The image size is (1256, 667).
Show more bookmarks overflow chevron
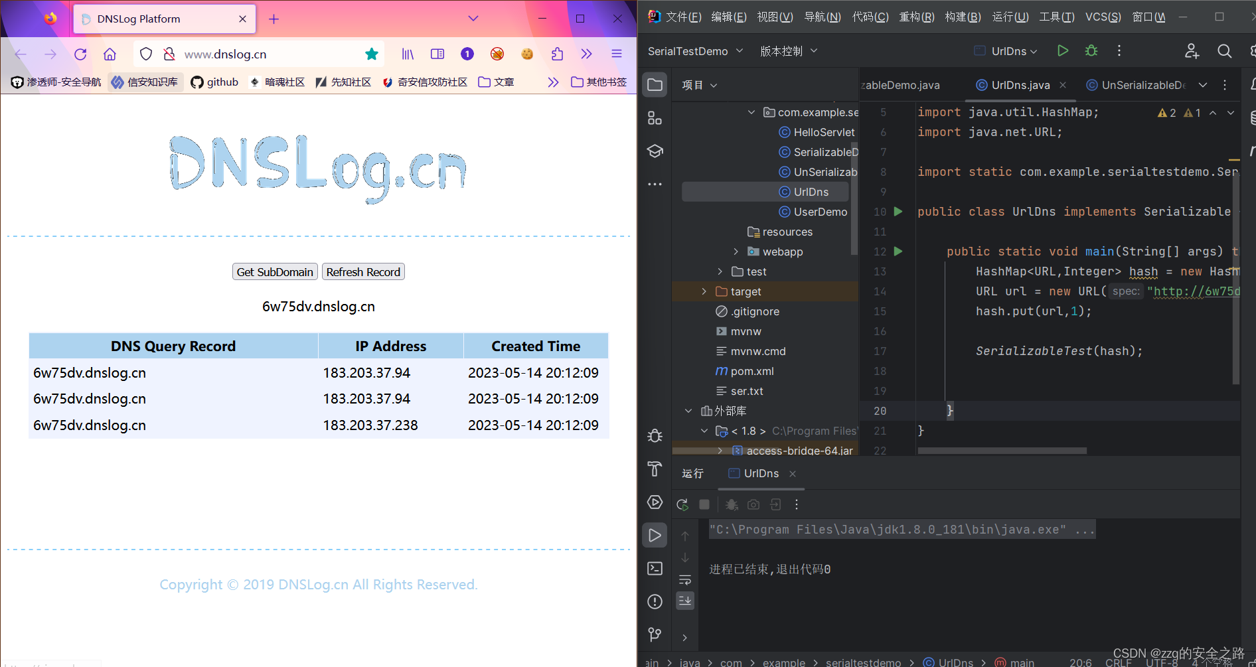tap(553, 82)
